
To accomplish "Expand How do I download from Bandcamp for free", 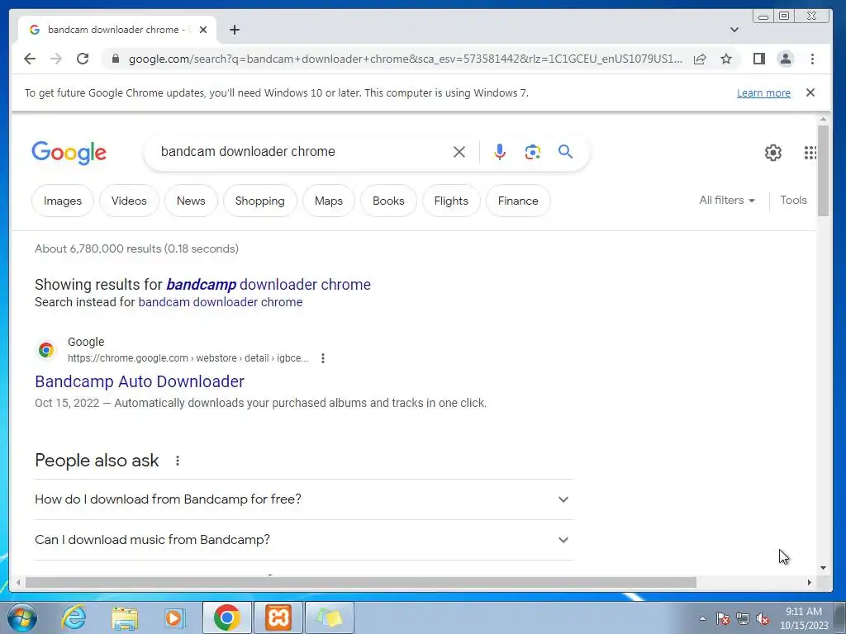I will point(304,499).
